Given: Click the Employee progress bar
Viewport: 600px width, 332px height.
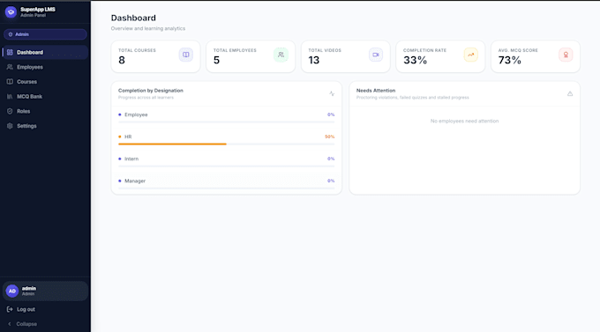Looking at the screenshot, I should click(227, 122).
